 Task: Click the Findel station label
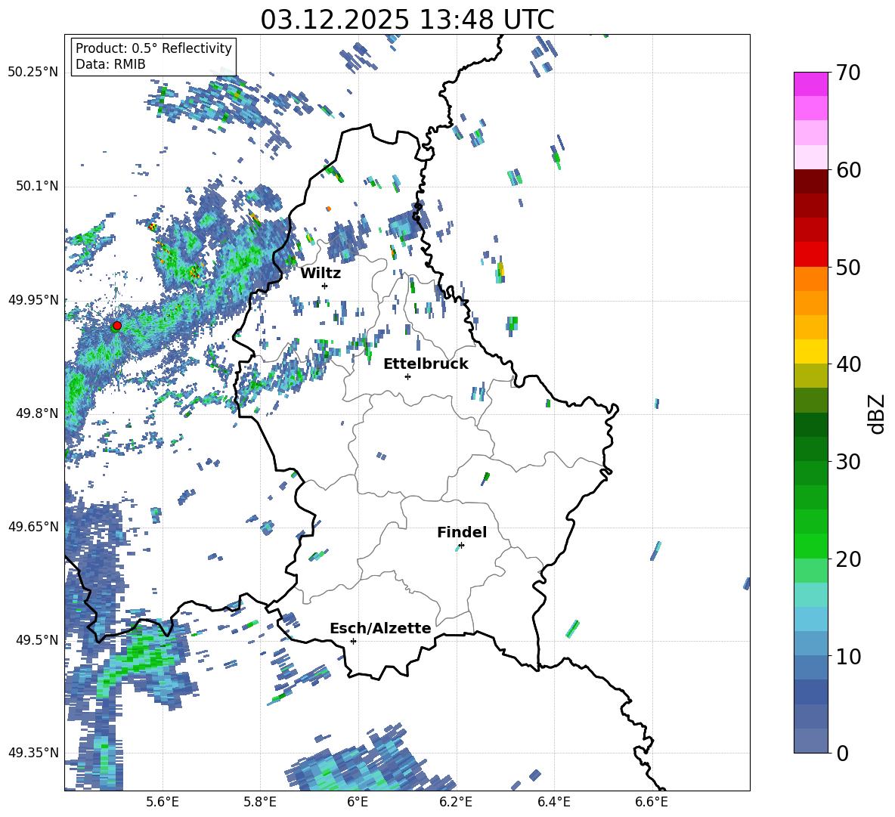tap(462, 532)
